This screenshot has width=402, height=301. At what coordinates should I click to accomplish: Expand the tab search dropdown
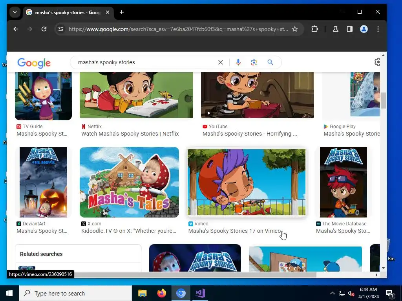[15, 12]
